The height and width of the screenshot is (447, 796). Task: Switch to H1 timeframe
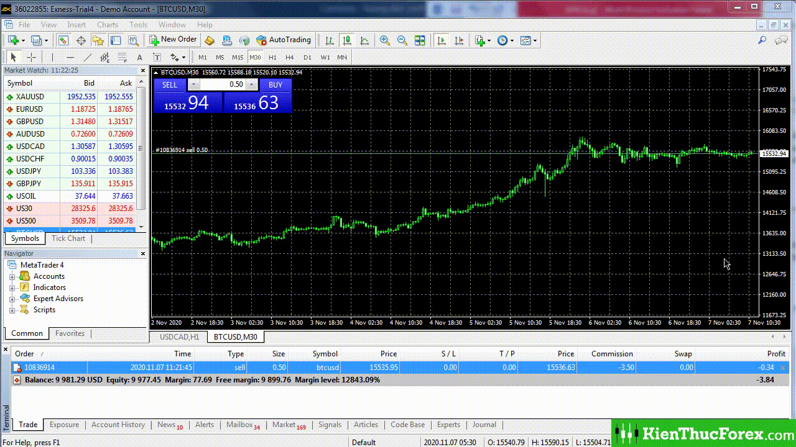click(272, 57)
